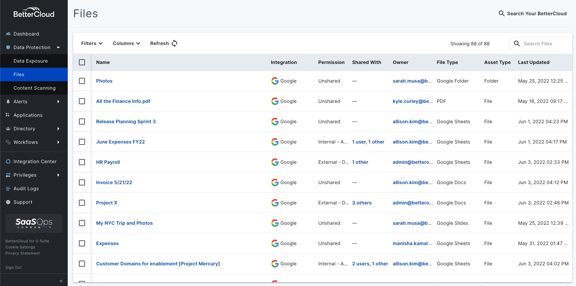Image resolution: width=576 pixels, height=286 pixels.
Task: Click the Search Files input field
Action: tap(539, 44)
